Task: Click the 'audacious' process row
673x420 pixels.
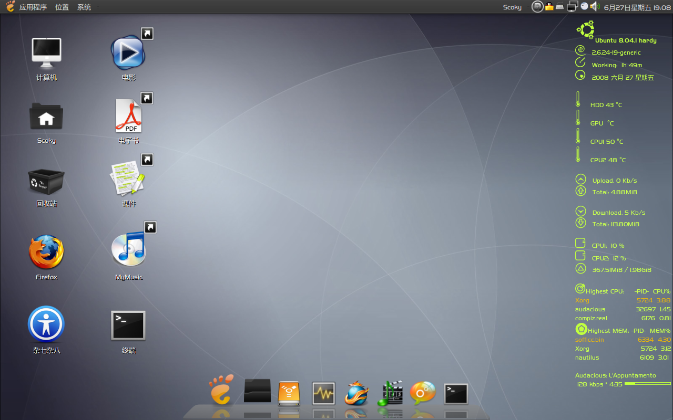Action: pos(623,309)
